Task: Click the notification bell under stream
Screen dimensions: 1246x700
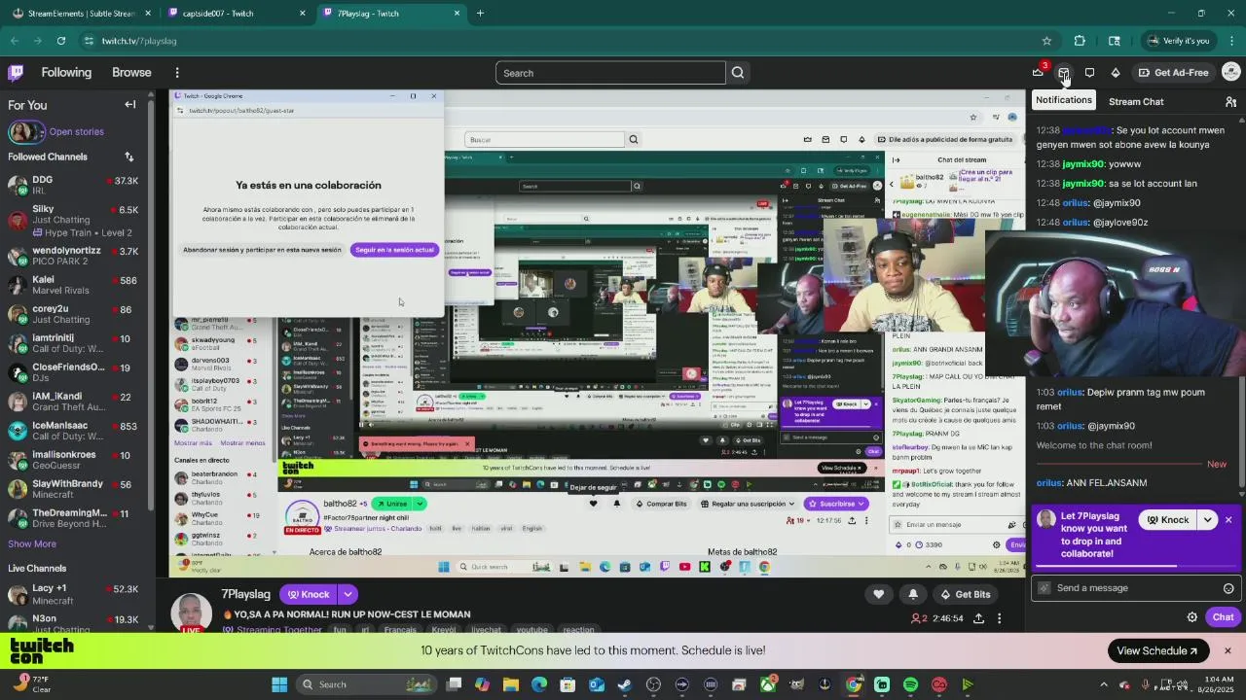Action: tap(912, 594)
